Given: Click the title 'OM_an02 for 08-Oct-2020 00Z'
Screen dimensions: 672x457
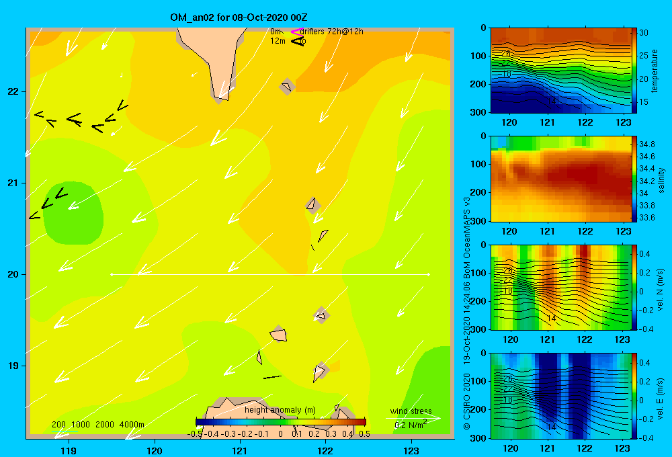Looking at the screenshot, I should [239, 17].
